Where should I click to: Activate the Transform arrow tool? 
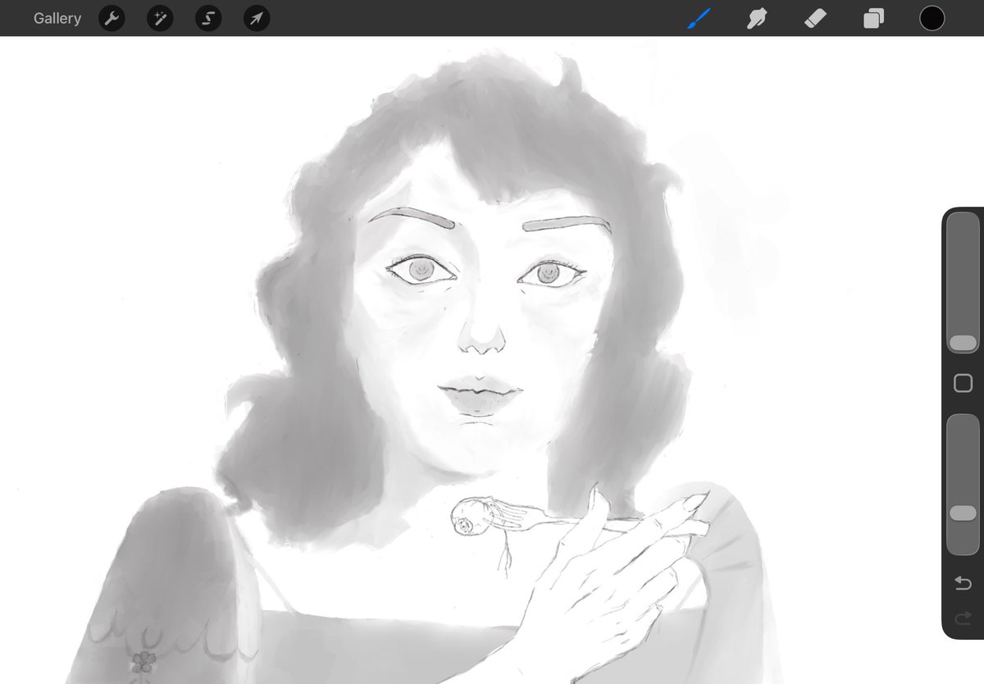(x=257, y=18)
